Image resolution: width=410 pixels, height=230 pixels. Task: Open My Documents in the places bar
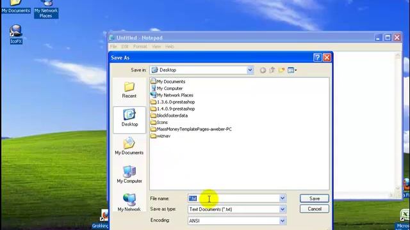[x=129, y=146]
